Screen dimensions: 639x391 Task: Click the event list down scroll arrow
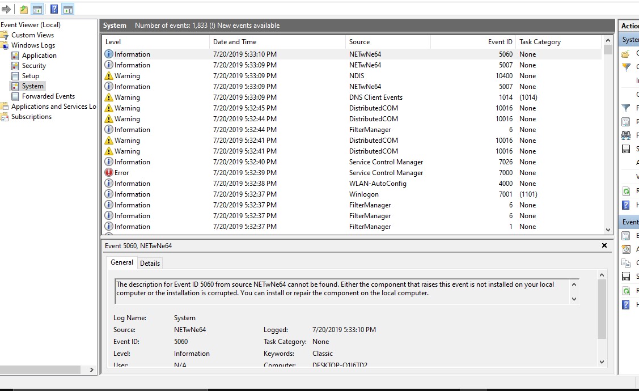tap(608, 230)
